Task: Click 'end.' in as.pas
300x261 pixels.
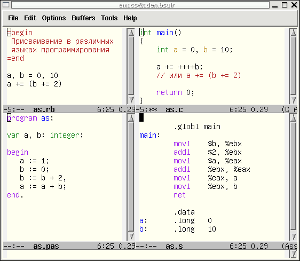Action: (15, 195)
